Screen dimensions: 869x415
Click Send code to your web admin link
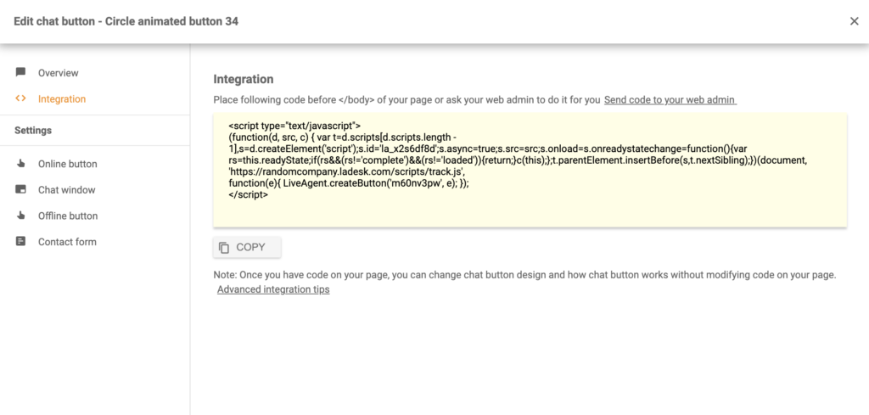(x=670, y=100)
